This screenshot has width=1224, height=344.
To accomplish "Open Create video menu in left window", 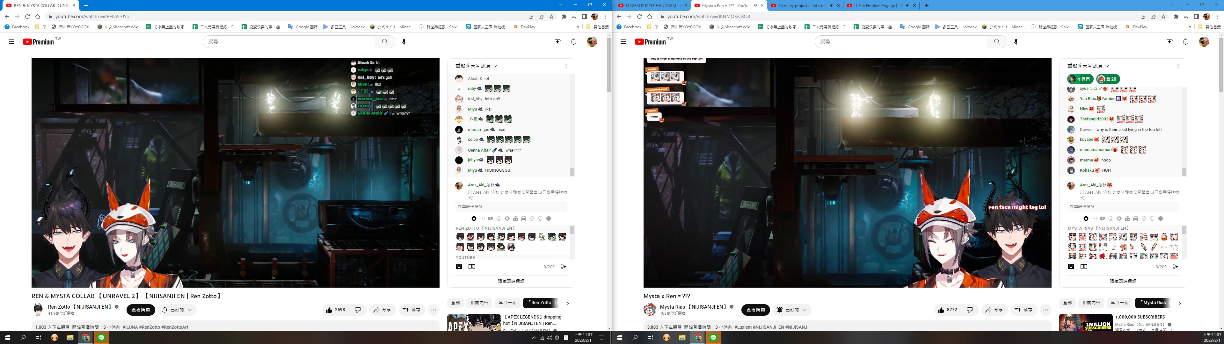I will coord(558,42).
